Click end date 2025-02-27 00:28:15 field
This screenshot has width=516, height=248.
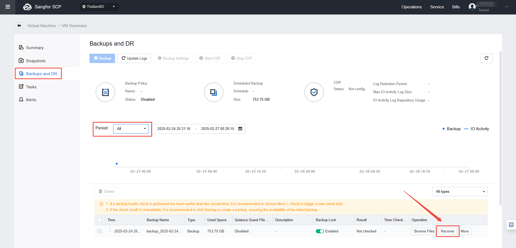tap(217, 129)
